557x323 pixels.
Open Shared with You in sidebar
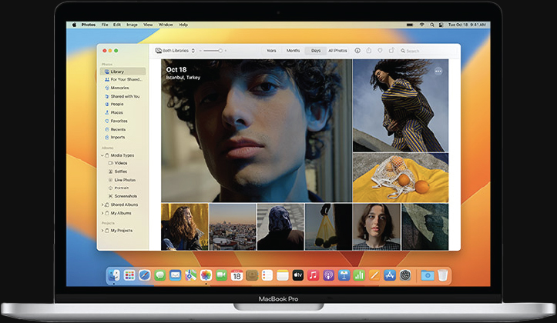point(123,96)
